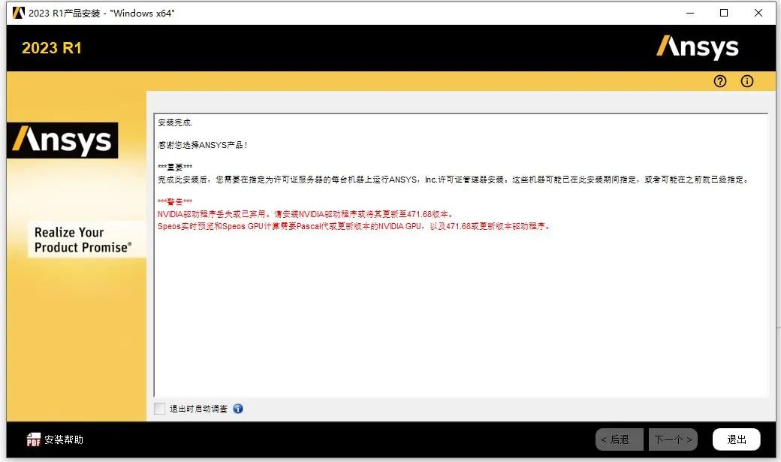Close the 2023 R1 product installer
The width and height of the screenshot is (781, 462).
pyautogui.click(x=758, y=13)
